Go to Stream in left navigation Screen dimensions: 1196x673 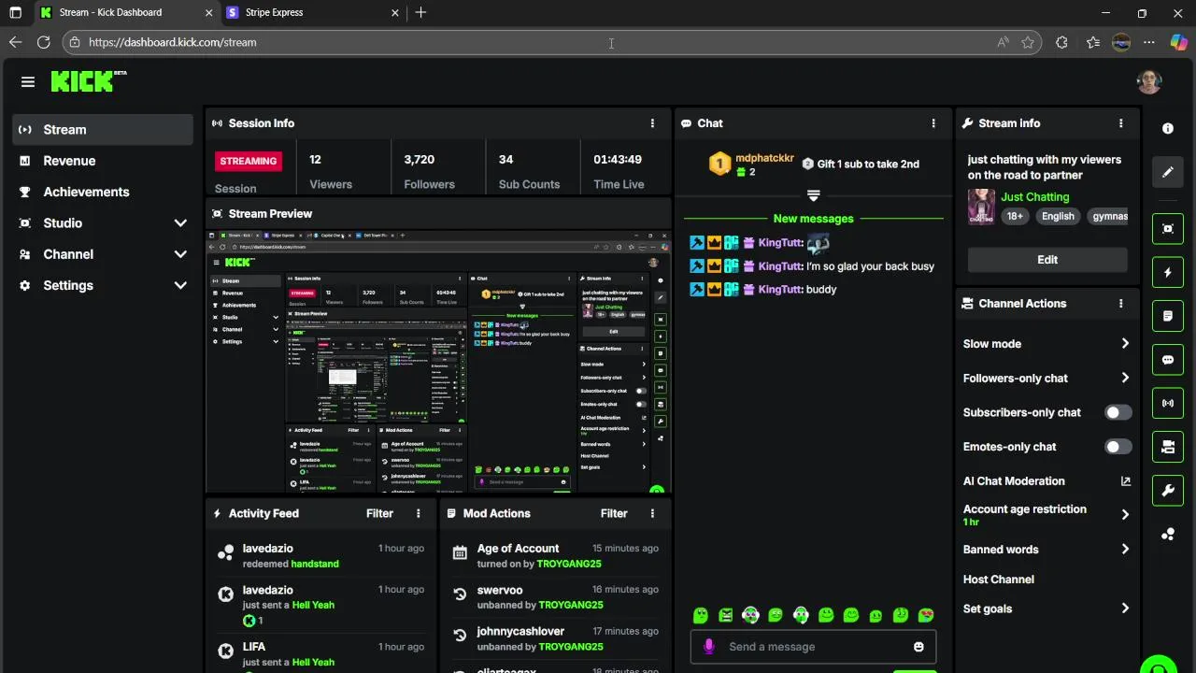[103, 130]
